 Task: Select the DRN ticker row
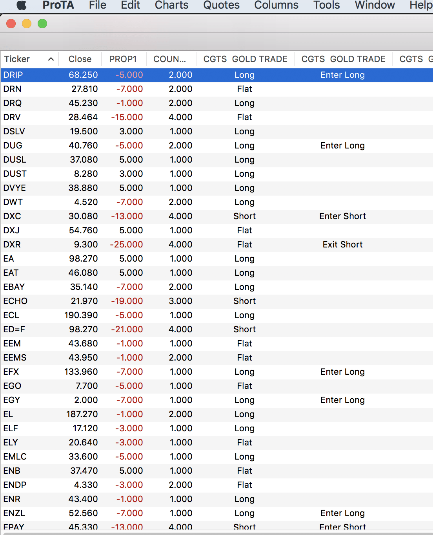pyautogui.click(x=216, y=89)
